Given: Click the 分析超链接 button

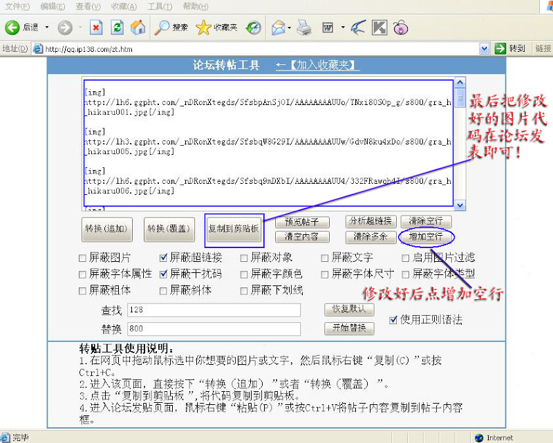Looking at the screenshot, I should coord(371,221).
